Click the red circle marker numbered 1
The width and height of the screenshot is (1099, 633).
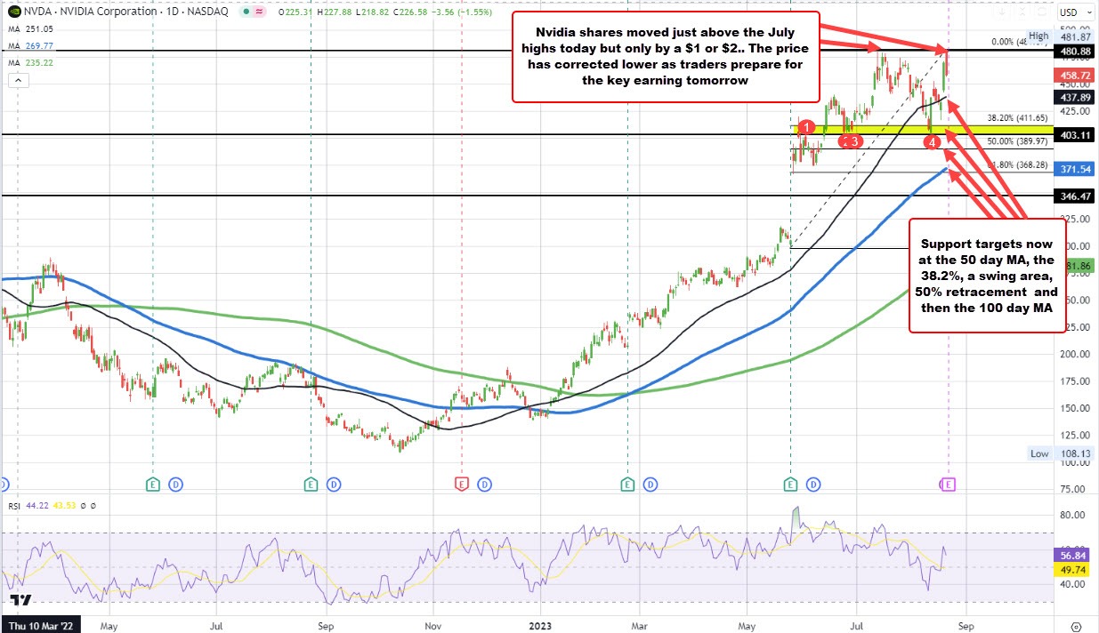pyautogui.click(x=806, y=128)
